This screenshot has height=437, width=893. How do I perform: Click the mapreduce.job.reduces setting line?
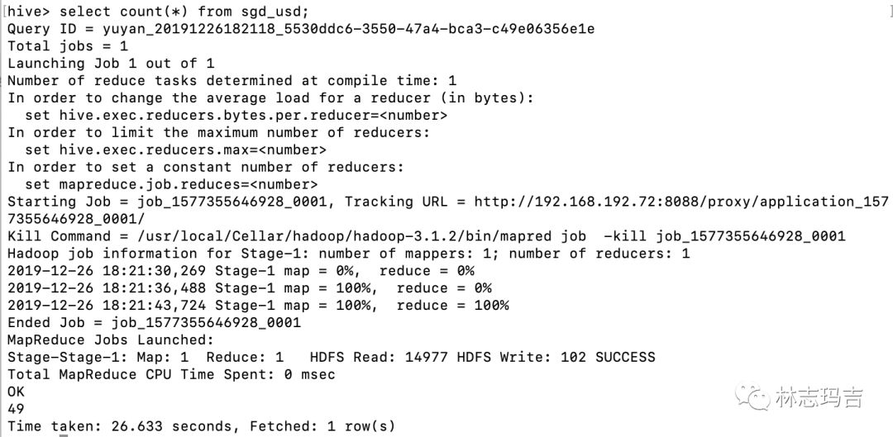tap(171, 185)
